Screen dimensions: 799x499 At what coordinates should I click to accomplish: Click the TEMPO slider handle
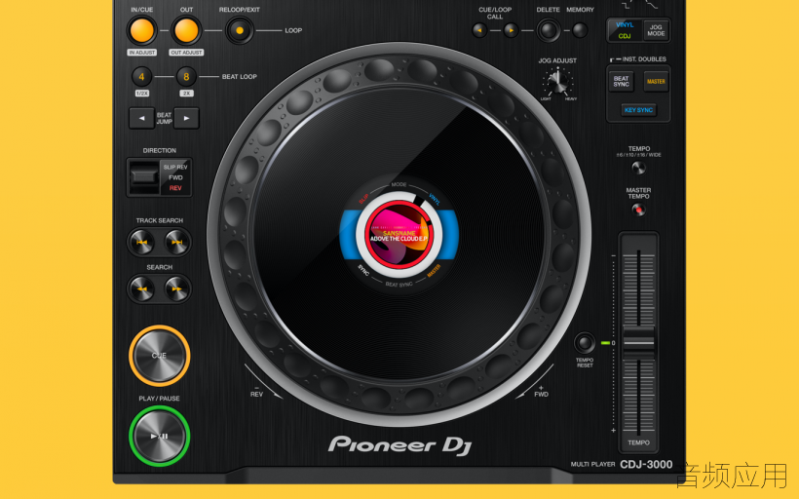pos(638,342)
